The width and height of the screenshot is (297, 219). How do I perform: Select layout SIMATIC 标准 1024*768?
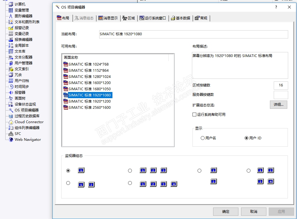pos(86,64)
